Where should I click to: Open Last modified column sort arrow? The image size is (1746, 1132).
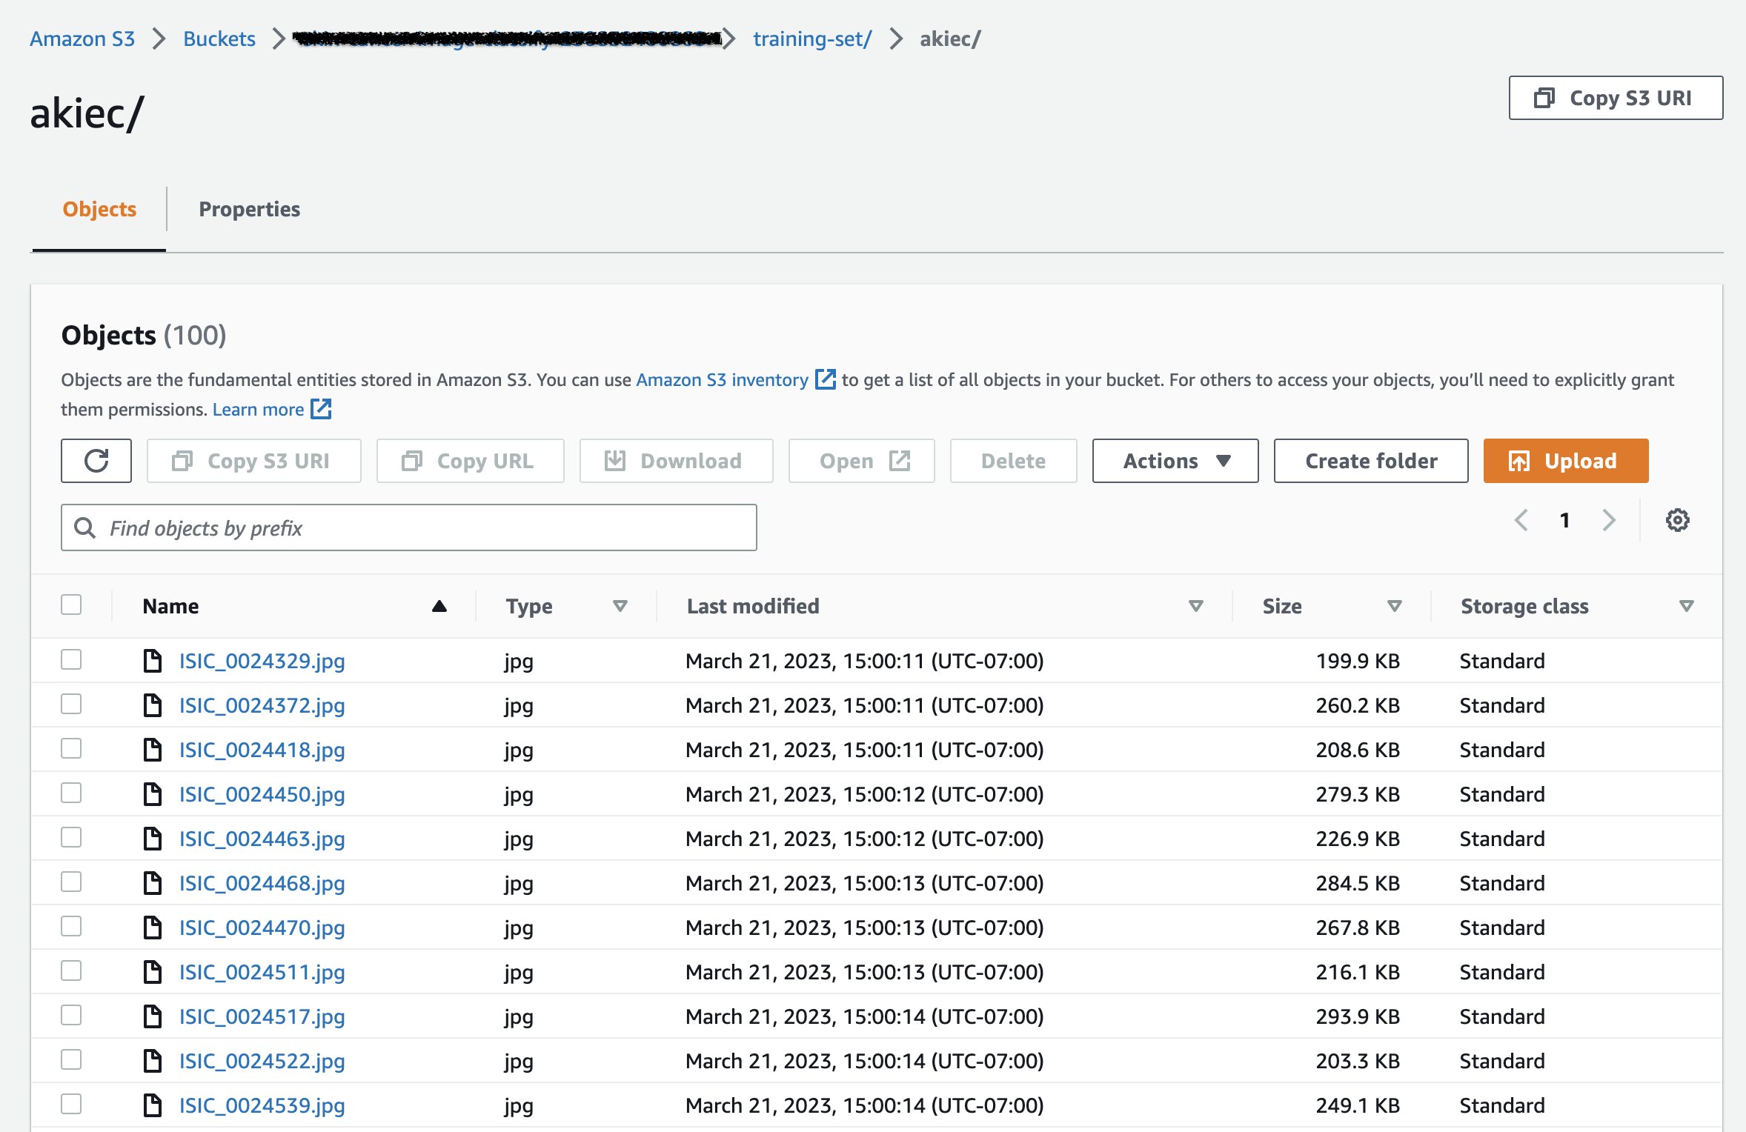pos(1195,606)
